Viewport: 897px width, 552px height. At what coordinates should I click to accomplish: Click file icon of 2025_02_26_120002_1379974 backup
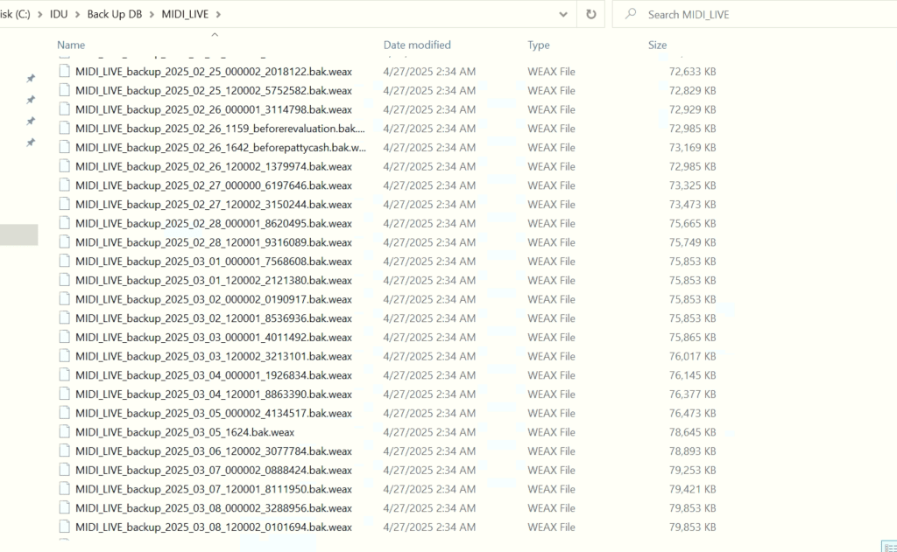click(65, 166)
